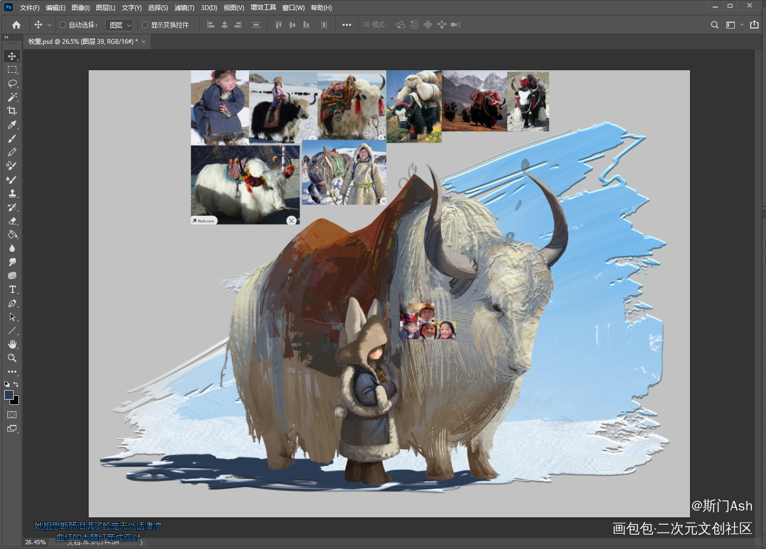Click the background color swatch
766x549 pixels.
[15, 401]
